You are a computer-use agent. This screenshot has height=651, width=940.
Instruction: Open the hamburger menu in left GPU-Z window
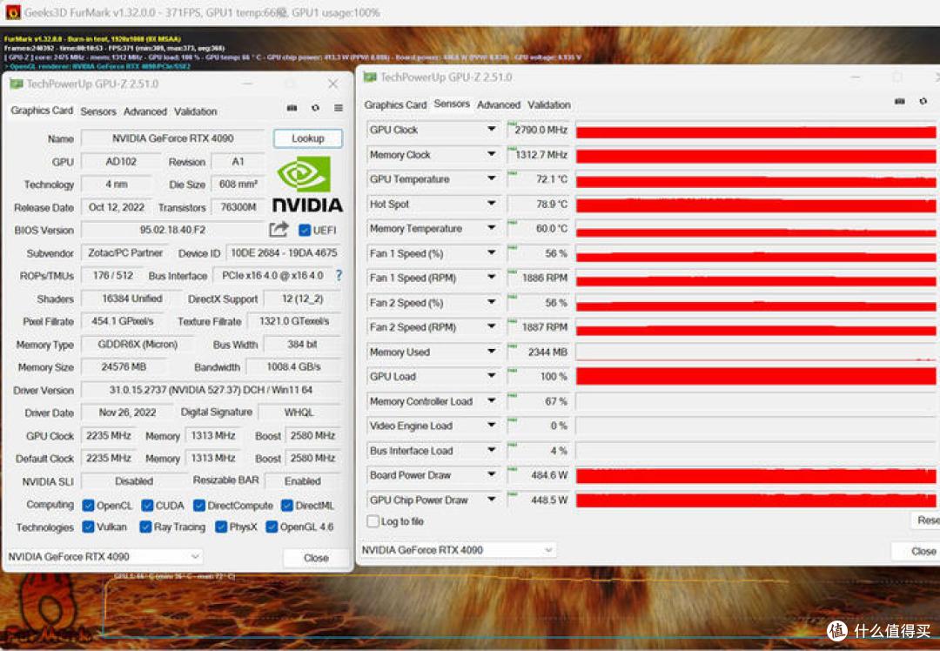point(339,108)
